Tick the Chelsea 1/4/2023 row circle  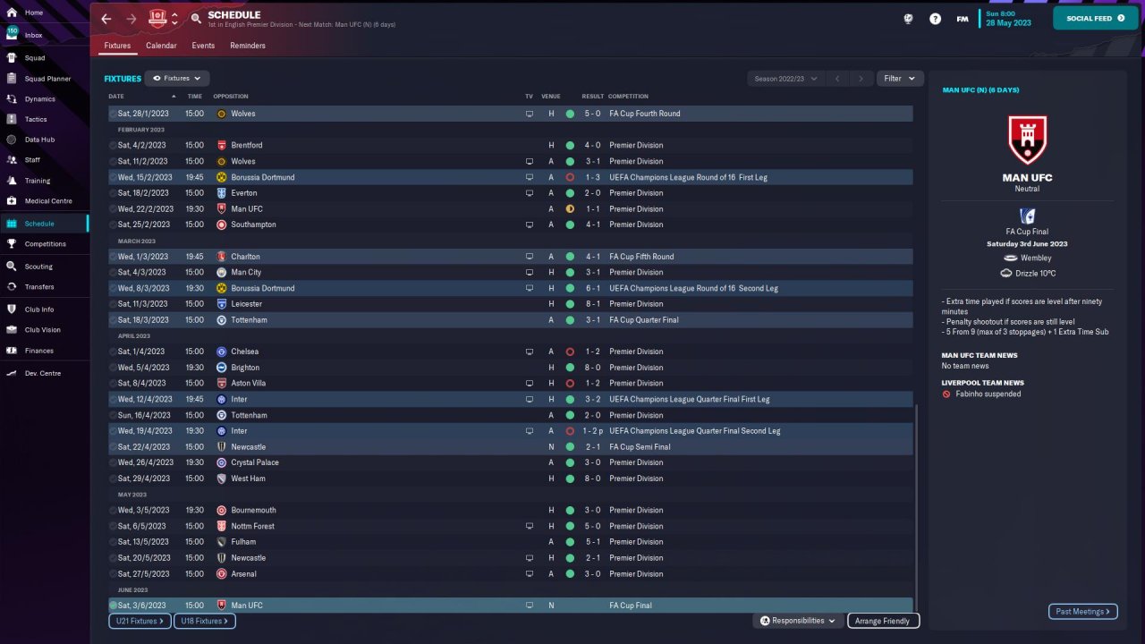pyautogui.click(x=114, y=352)
